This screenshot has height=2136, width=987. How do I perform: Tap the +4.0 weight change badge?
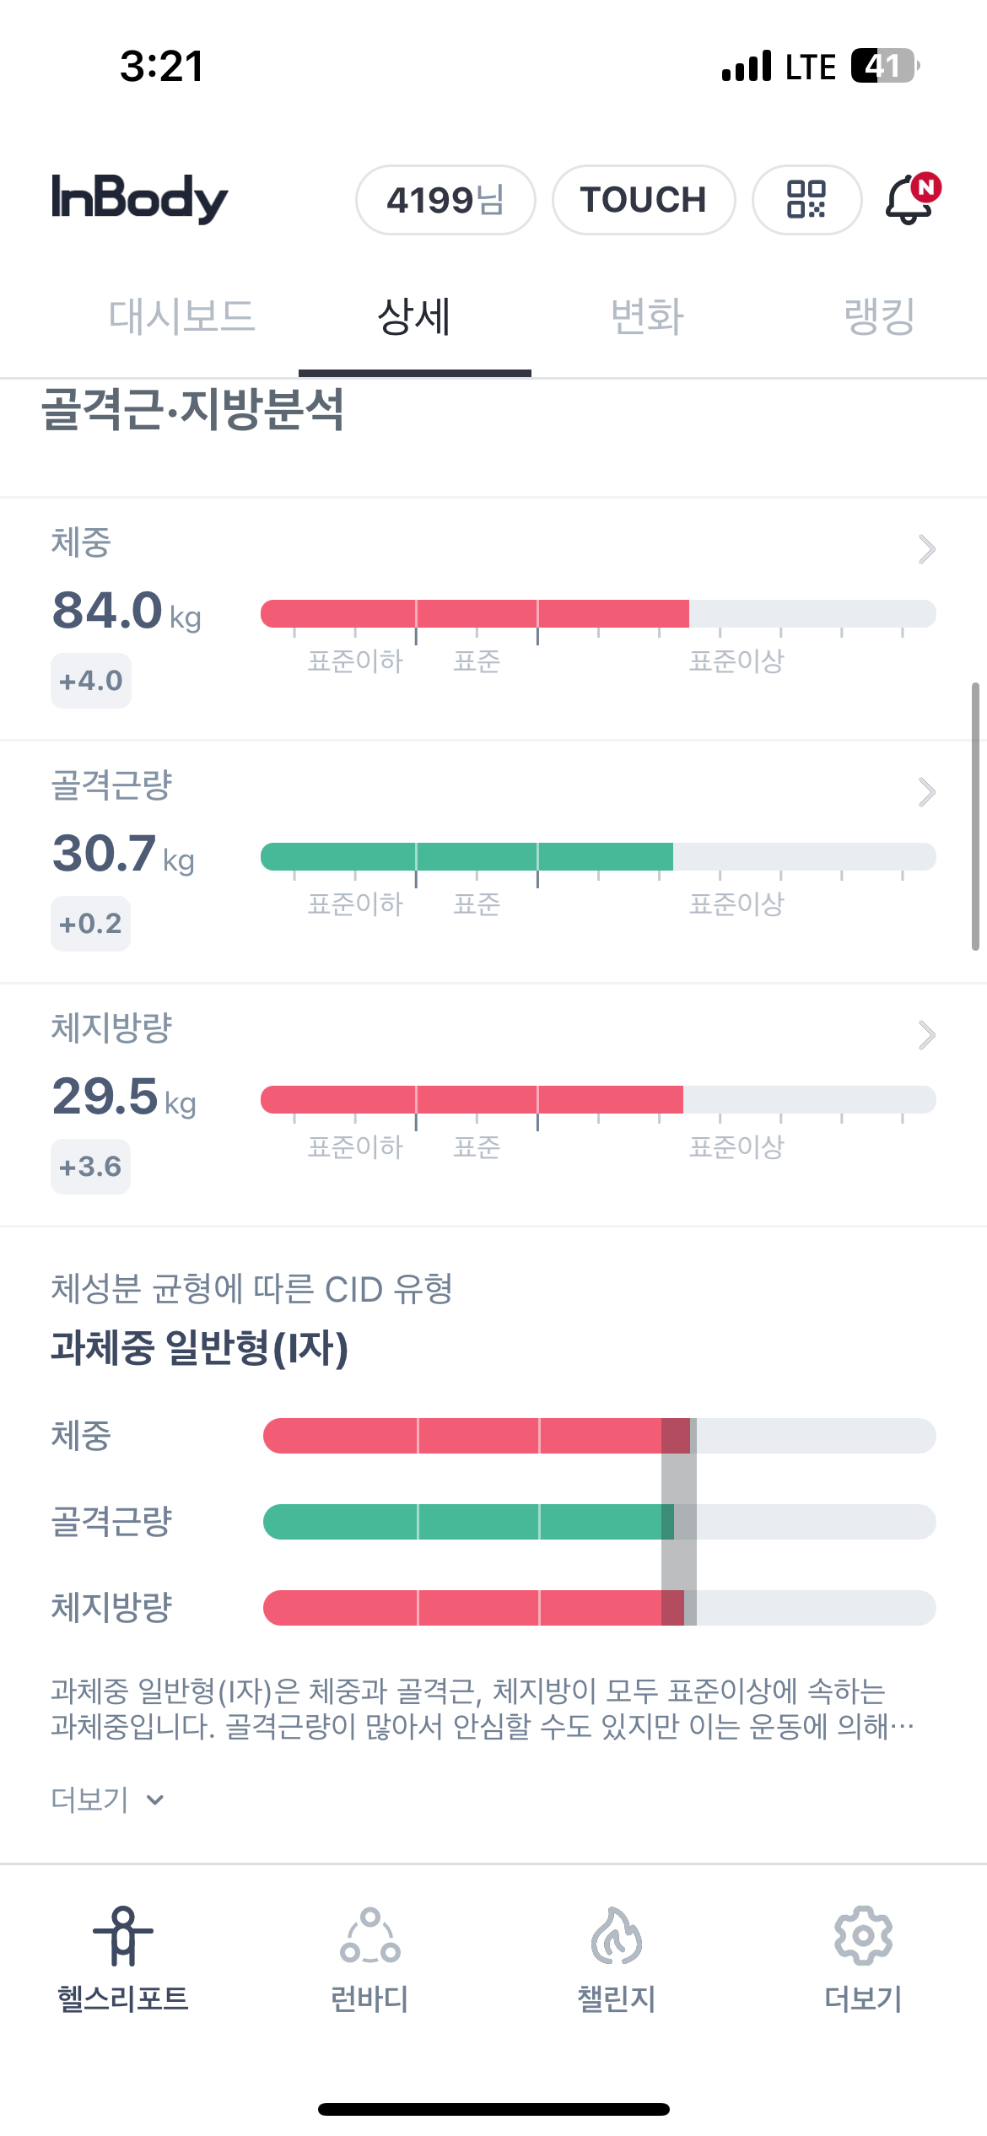click(91, 681)
